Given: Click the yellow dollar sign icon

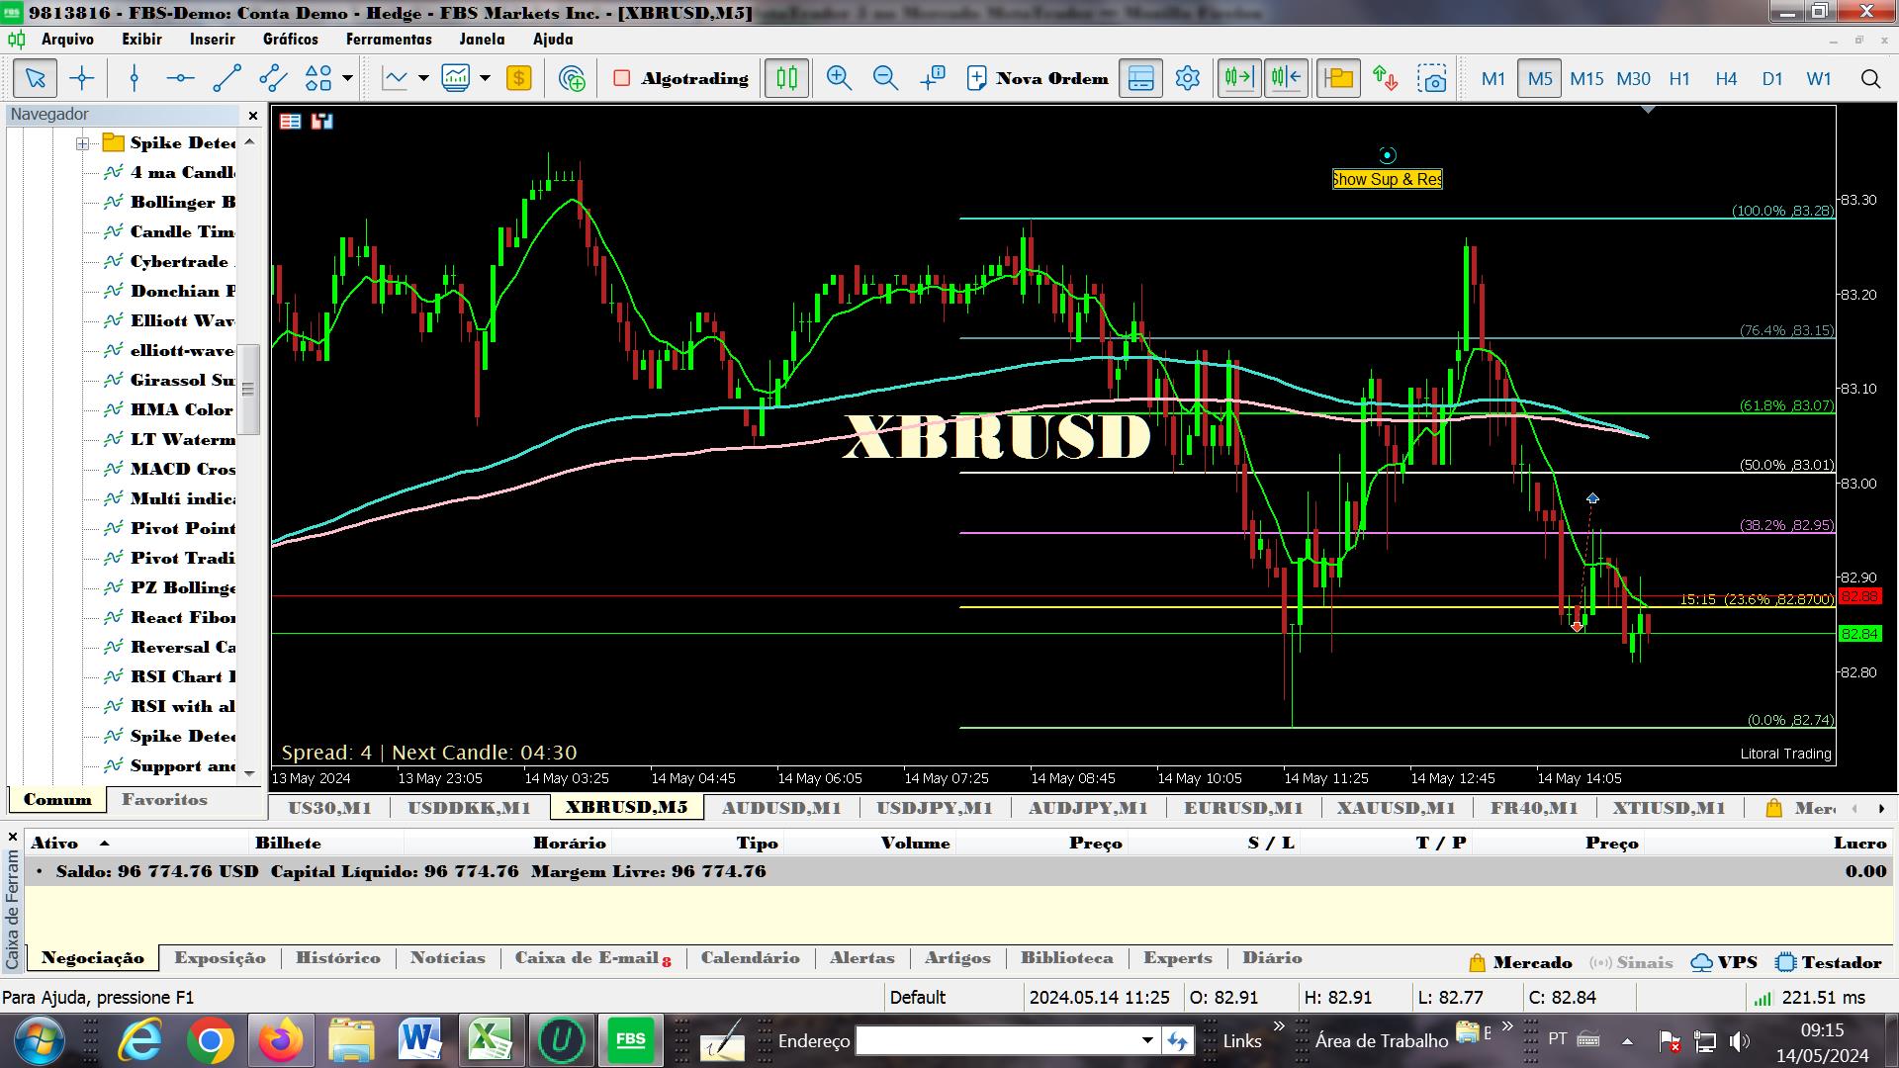Looking at the screenshot, I should point(518,78).
